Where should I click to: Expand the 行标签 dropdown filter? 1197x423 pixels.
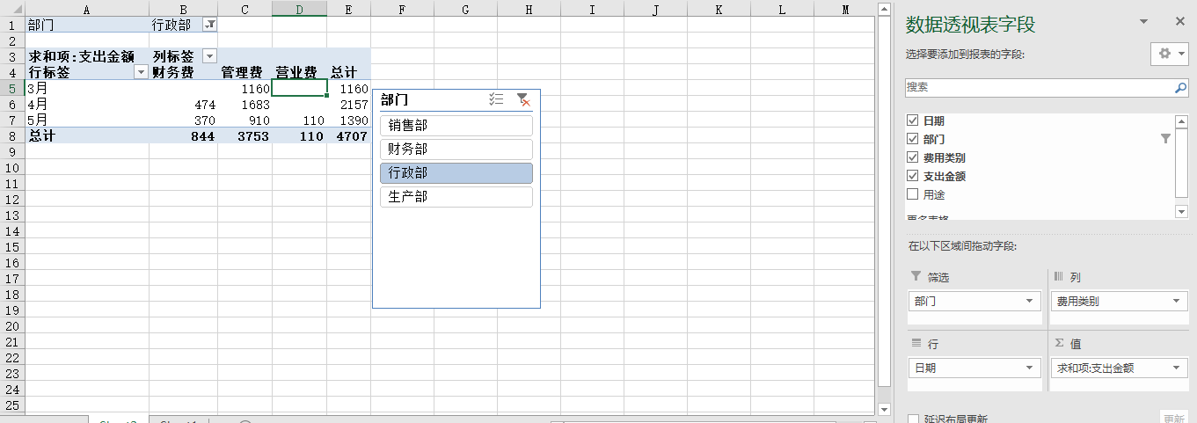141,72
